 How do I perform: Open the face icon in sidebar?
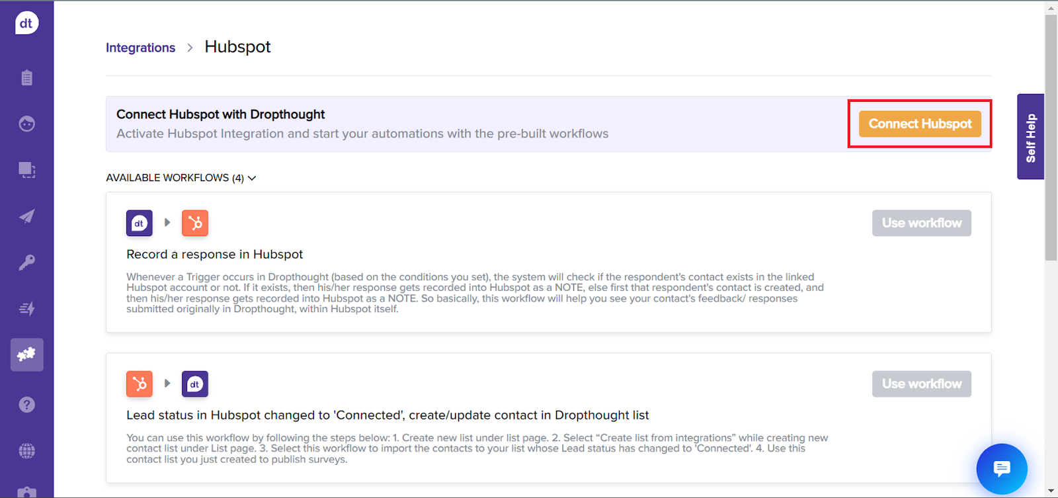26,124
